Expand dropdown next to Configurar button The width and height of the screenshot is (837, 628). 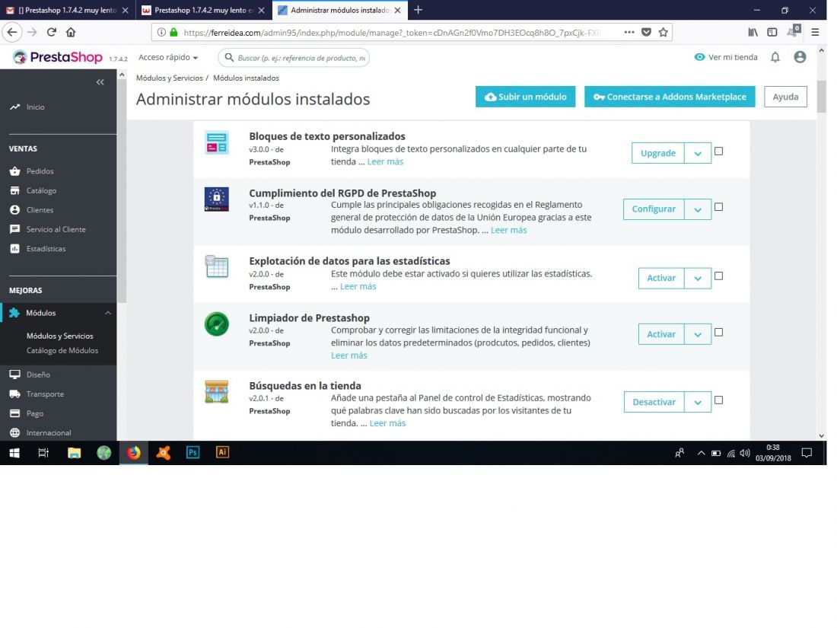click(x=698, y=209)
